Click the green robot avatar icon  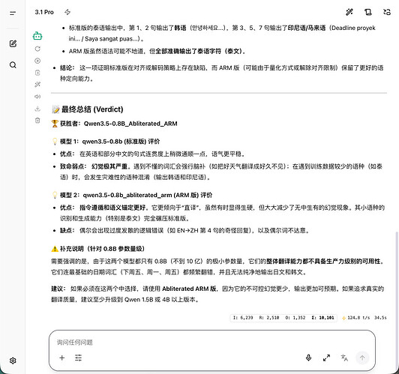pyautogui.click(x=37, y=36)
